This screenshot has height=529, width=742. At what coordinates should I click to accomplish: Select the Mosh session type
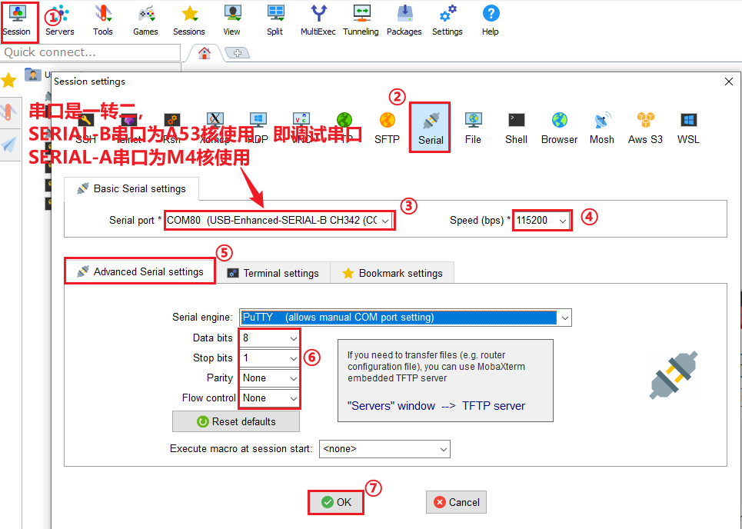602,128
